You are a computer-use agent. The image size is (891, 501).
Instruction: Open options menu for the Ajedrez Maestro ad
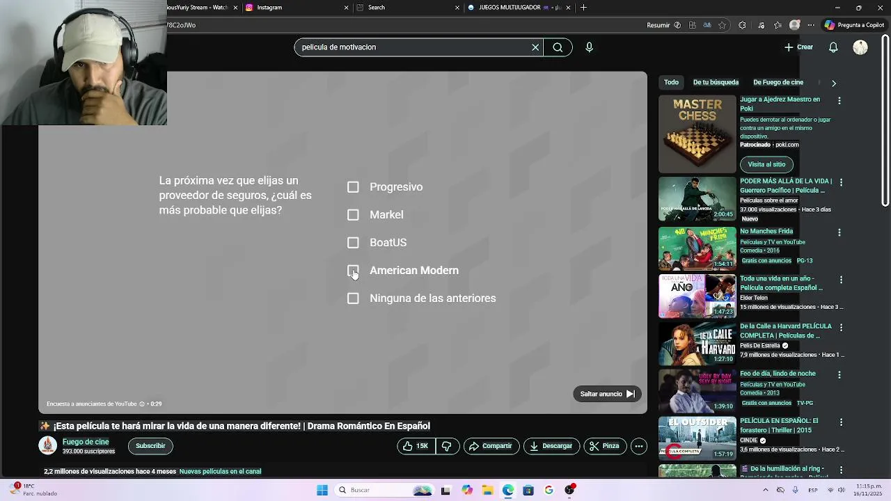[x=839, y=101]
